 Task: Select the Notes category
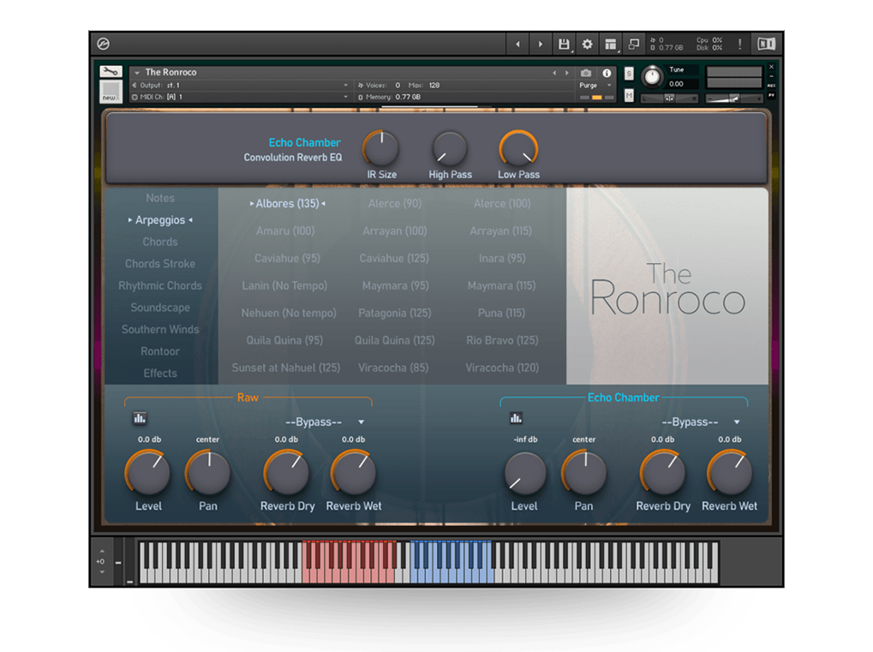click(x=160, y=198)
